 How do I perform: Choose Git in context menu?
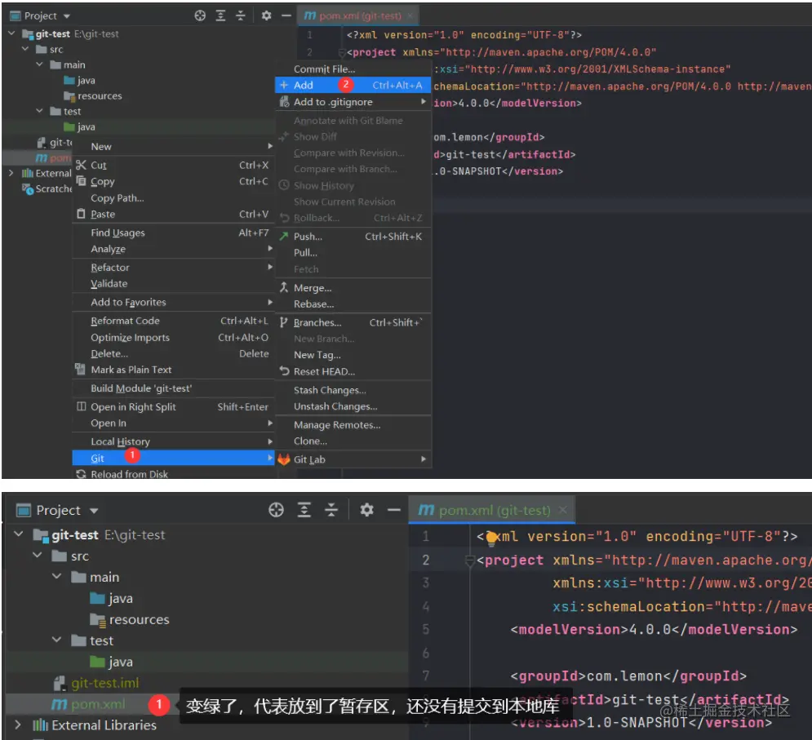[174, 458]
